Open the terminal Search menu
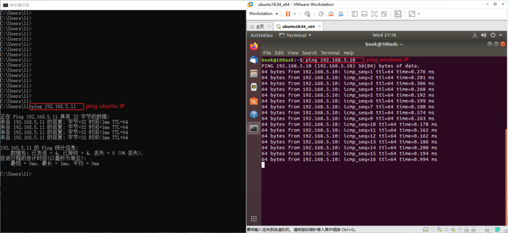 (310, 53)
